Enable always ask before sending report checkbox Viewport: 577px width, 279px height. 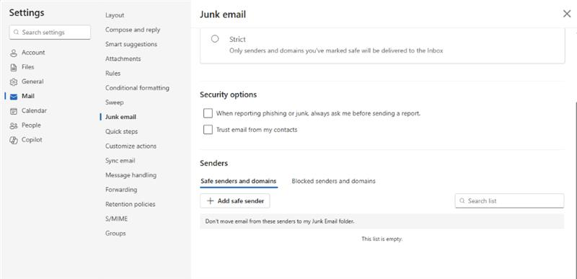(x=208, y=113)
